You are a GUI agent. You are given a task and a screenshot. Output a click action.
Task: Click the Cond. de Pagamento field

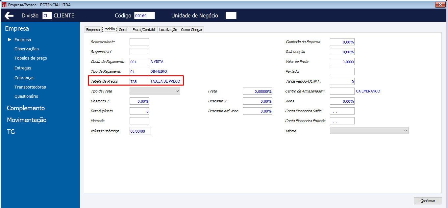coord(139,62)
